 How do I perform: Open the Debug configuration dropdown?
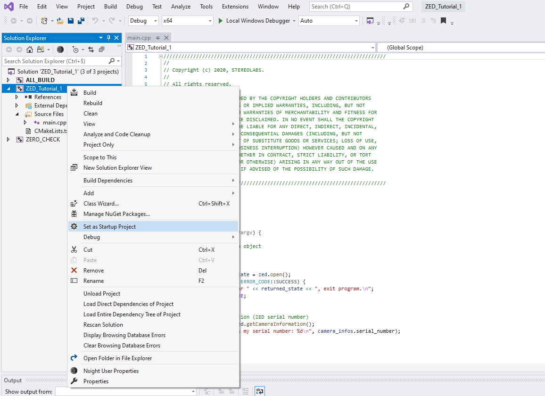[x=143, y=21]
